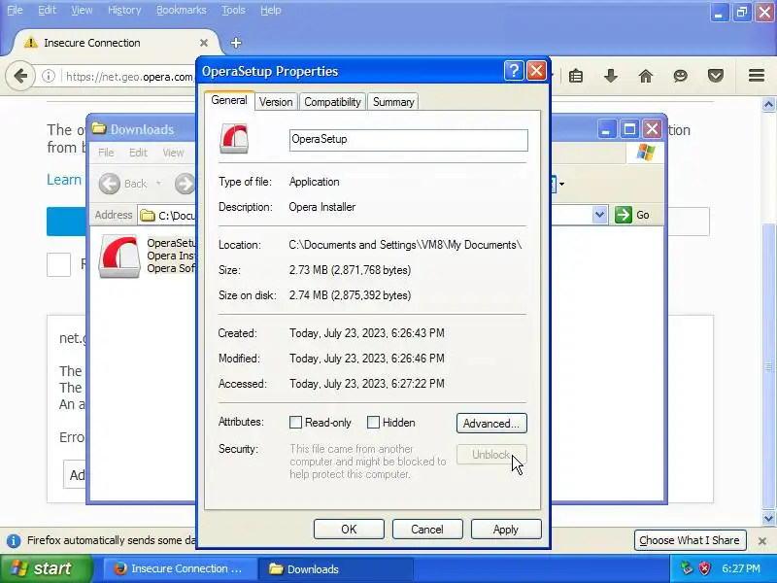Close the Insecure Connection tab
777x583 pixels.
tap(204, 43)
